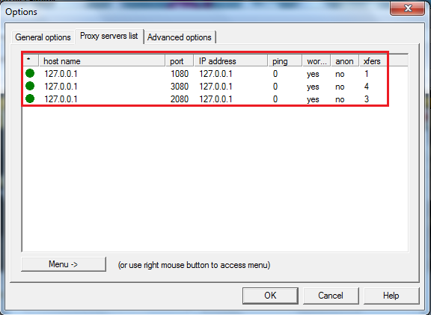This screenshot has width=431, height=315.
Task: Click ping value 0 in port 3080 row
Action: 275,87
